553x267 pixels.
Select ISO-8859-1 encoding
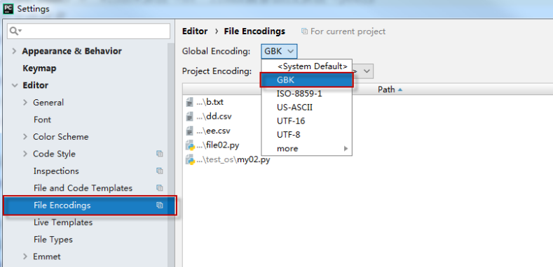click(307, 94)
